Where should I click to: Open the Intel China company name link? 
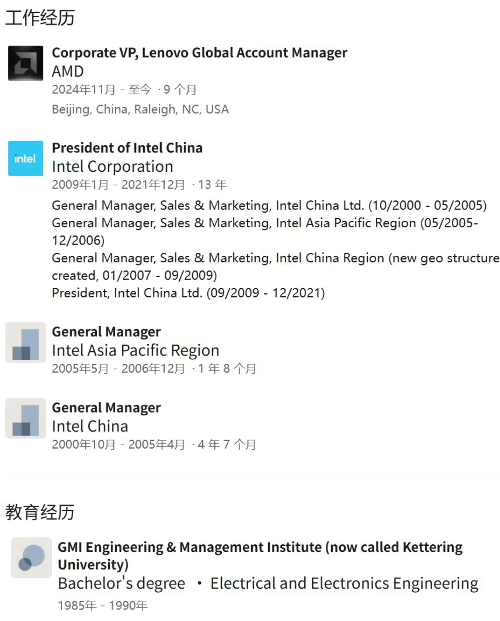click(90, 426)
